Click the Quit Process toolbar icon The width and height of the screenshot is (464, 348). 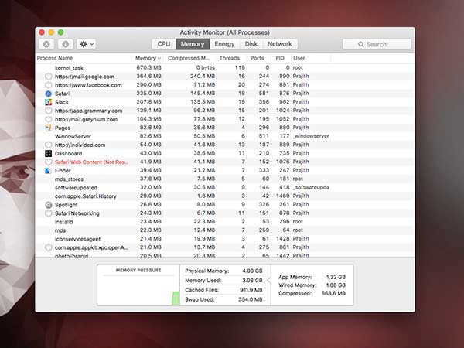[x=46, y=44]
